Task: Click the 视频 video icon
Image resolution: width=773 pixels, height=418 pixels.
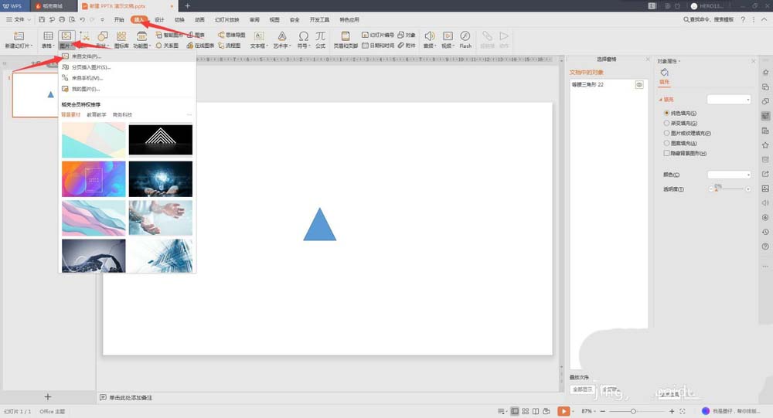Action: pos(448,36)
